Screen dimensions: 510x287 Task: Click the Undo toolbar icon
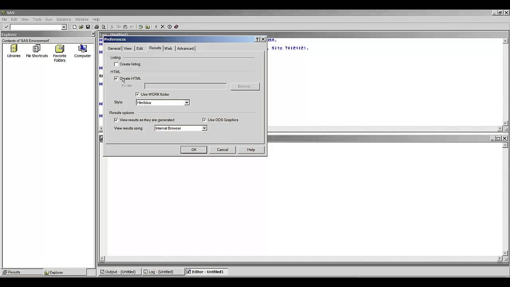[132, 27]
